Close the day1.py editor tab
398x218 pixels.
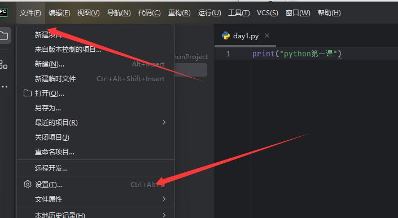267,35
